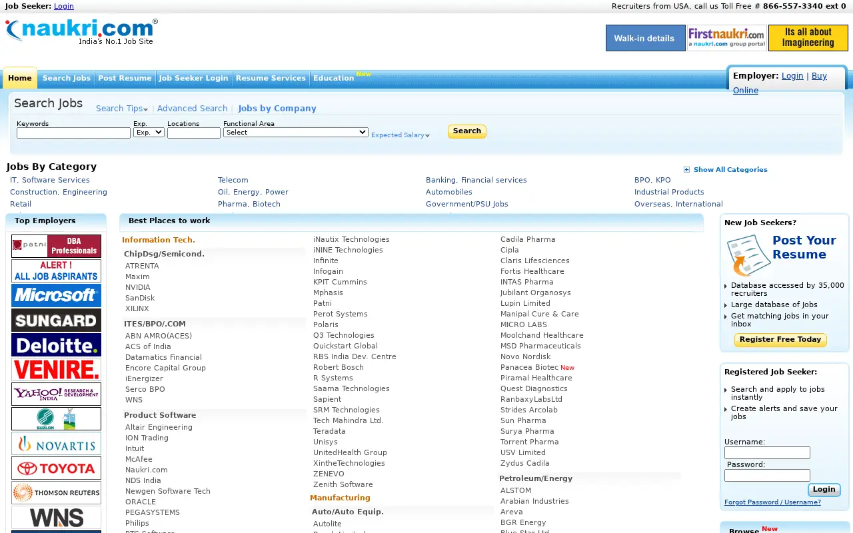Open the Its all about Imagineering banner
This screenshot has height=533, width=853.
pos(808,38)
